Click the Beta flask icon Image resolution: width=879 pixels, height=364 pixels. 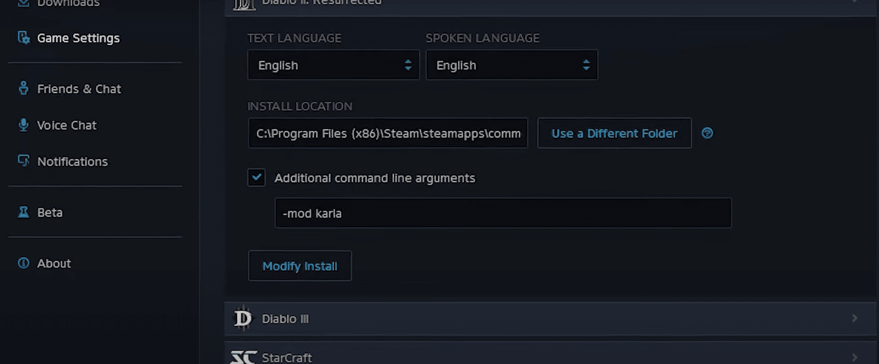23,212
